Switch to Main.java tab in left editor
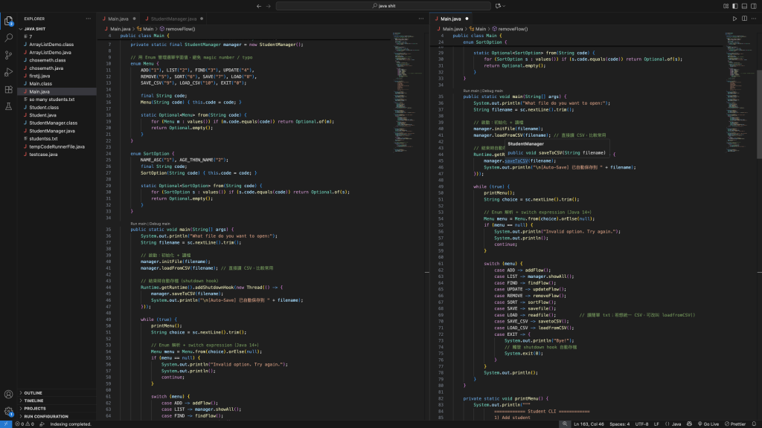 118,19
